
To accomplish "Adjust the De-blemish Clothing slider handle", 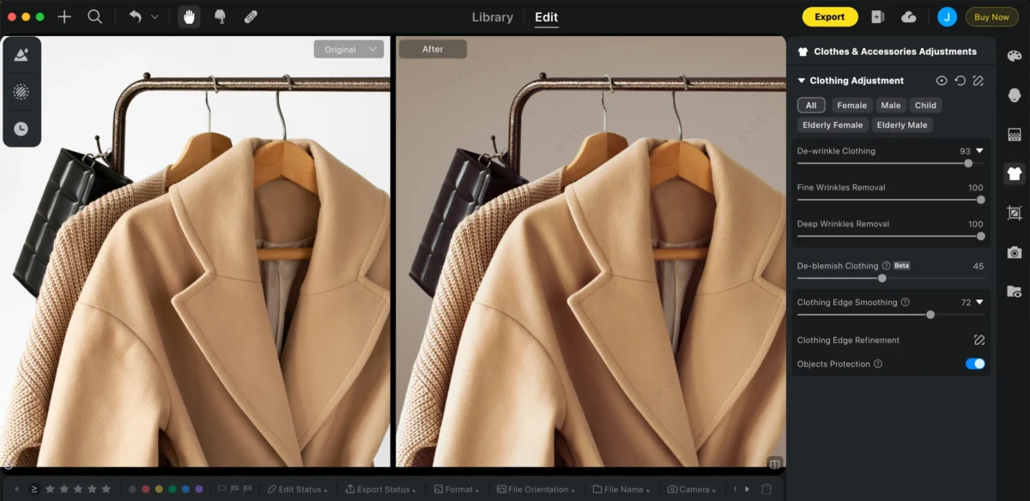I will 882,278.
